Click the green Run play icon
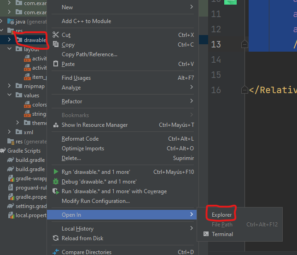 click(x=56, y=172)
